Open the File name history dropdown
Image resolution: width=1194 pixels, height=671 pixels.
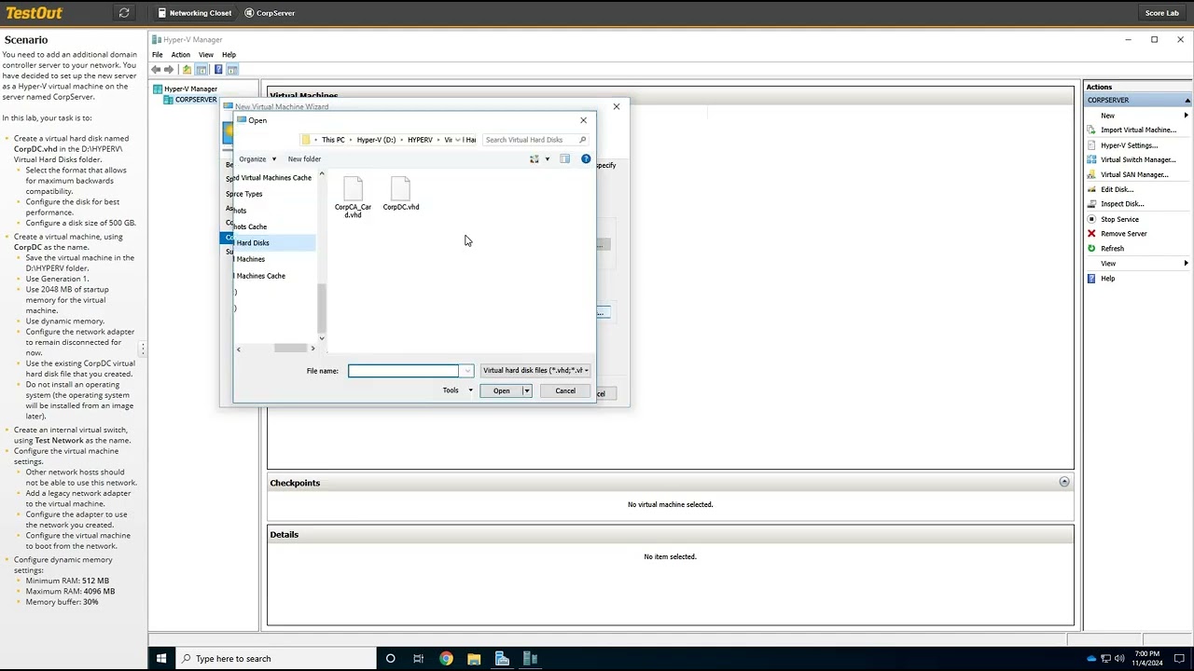pyautogui.click(x=466, y=371)
